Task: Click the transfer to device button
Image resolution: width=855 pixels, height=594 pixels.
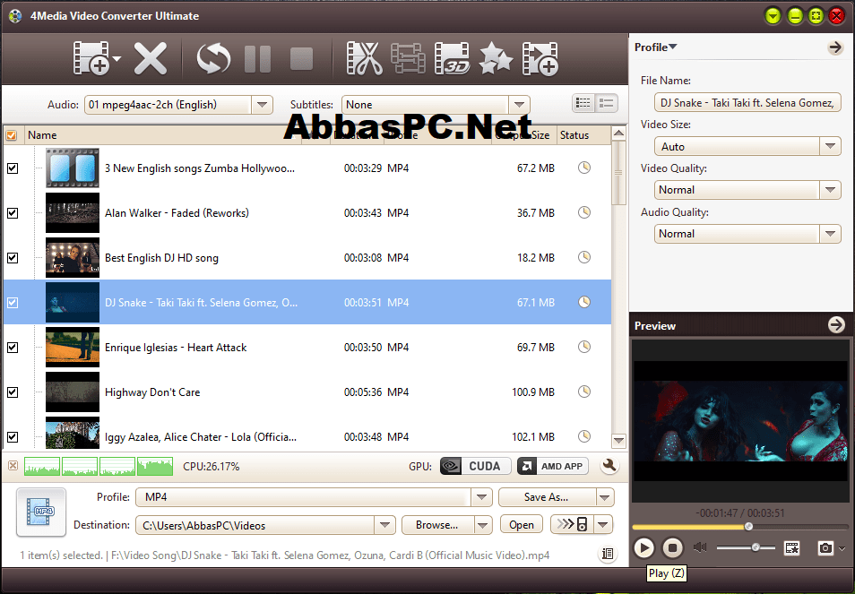Action: coord(572,525)
